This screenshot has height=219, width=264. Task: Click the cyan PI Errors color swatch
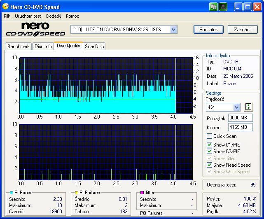(12, 193)
